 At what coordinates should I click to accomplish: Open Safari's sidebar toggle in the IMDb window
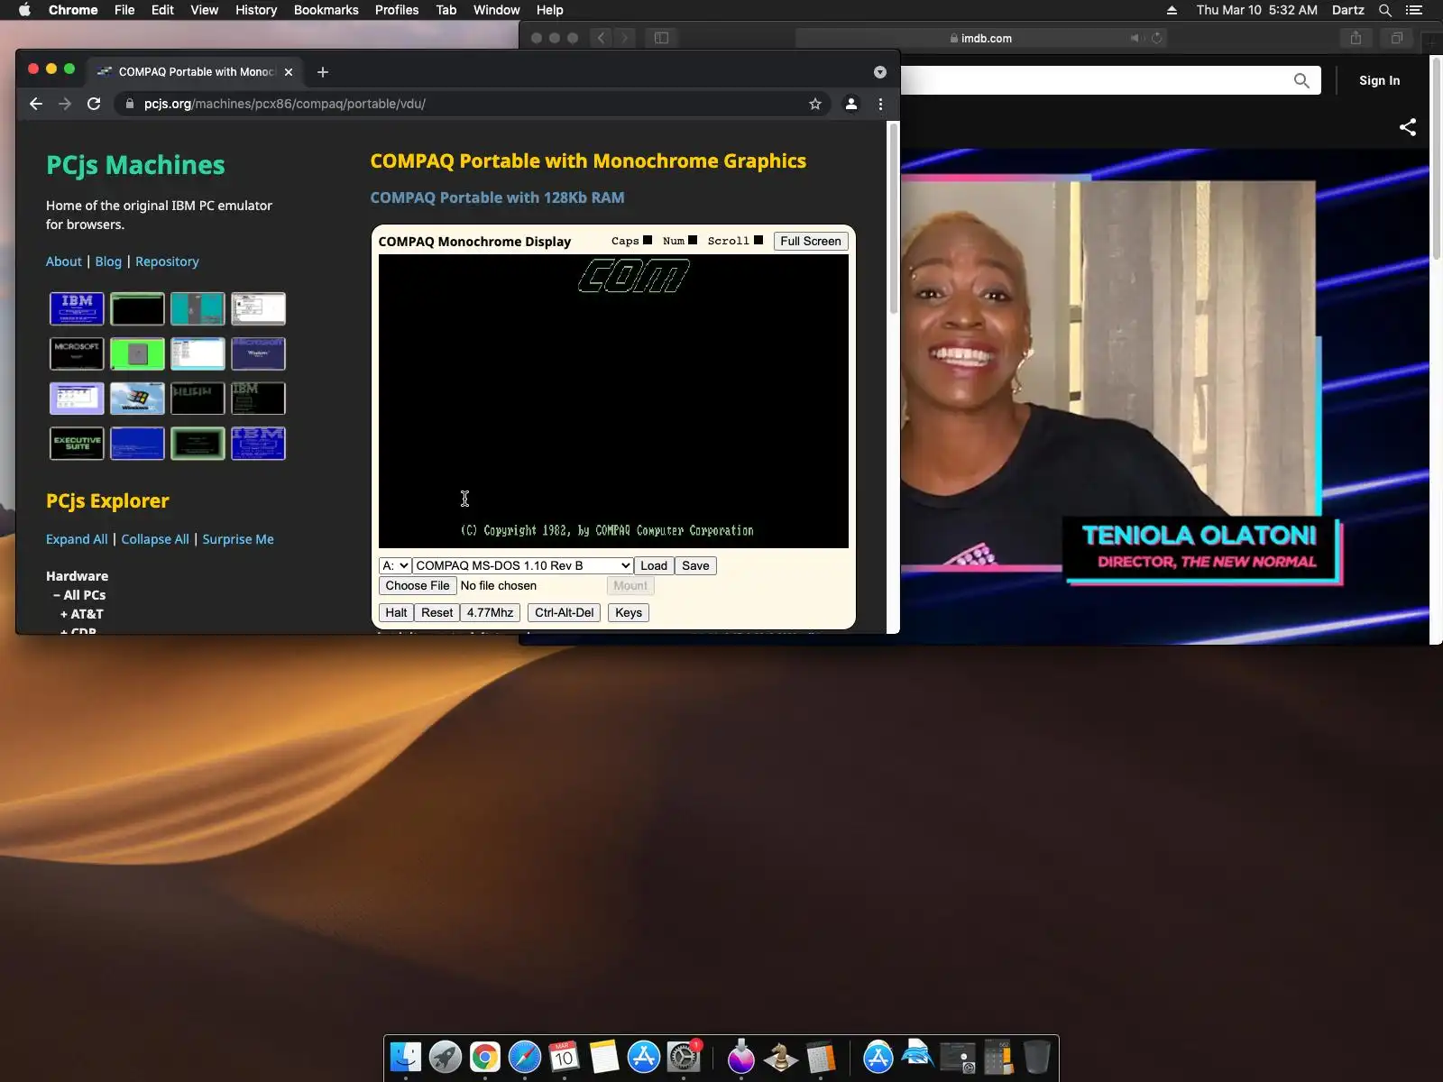661,38
